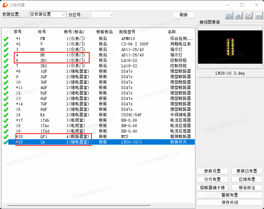The height and width of the screenshot is (209, 264).
Task: Click the green check icon for row QF3
Action: (6, 137)
